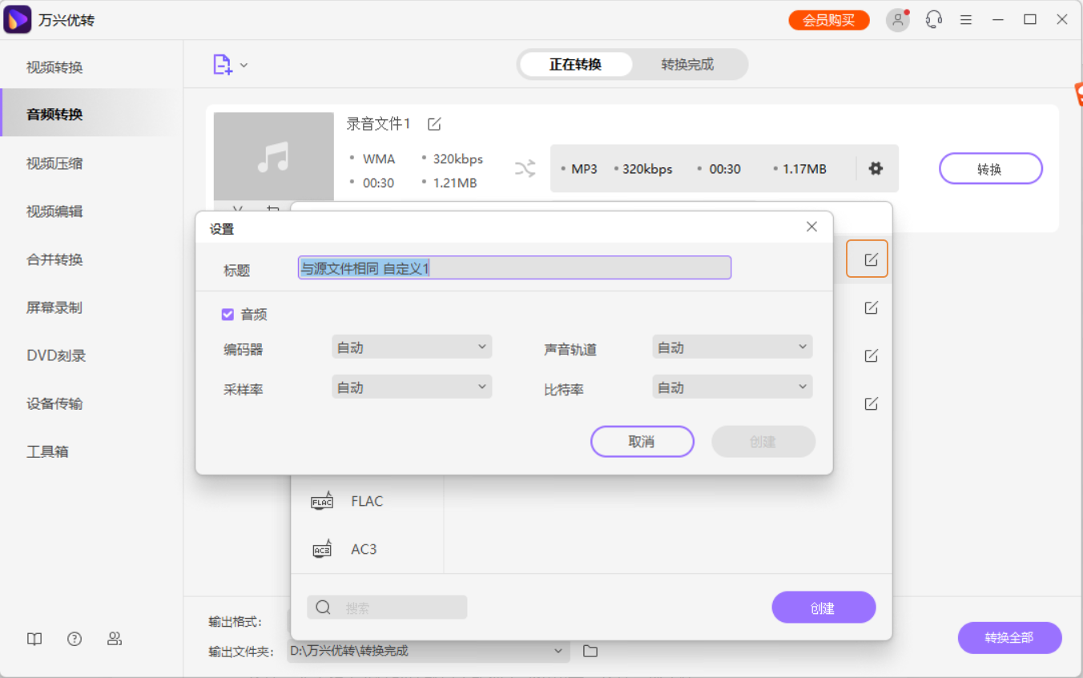This screenshot has height=678, width=1083.
Task: Select the FLAC format icon
Action: point(323,500)
